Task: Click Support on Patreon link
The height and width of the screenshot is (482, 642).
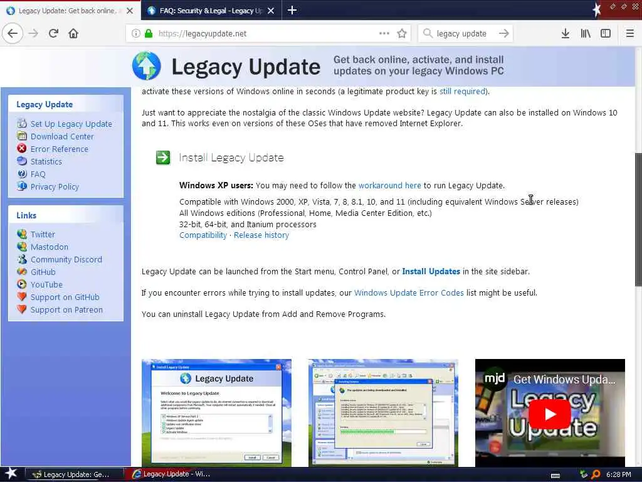Action: click(66, 309)
